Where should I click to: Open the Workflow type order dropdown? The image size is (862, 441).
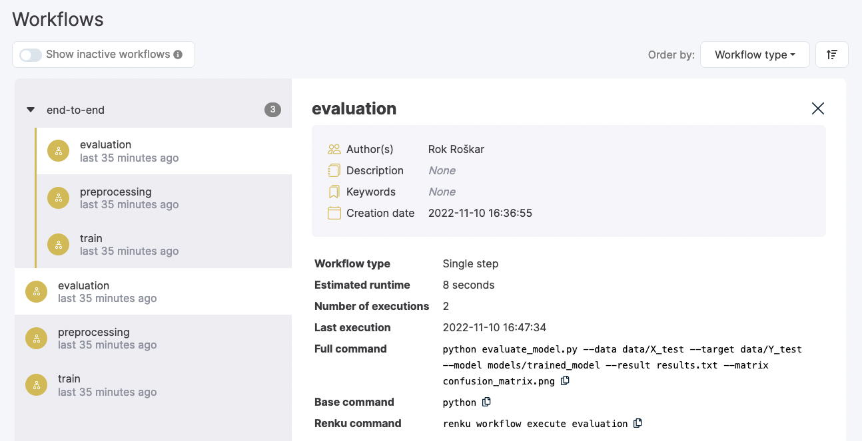[755, 55]
